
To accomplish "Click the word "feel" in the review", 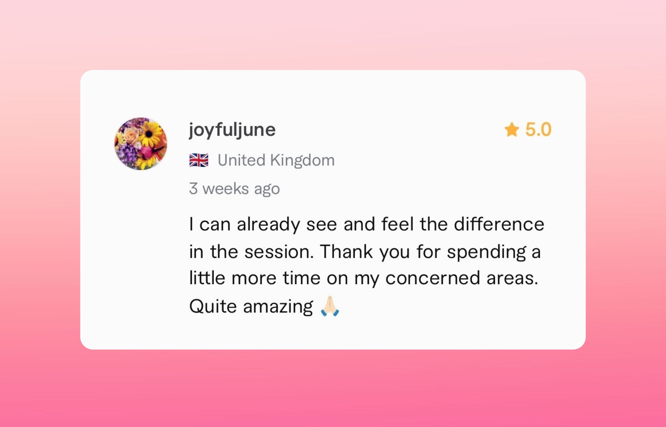I will (x=397, y=224).
